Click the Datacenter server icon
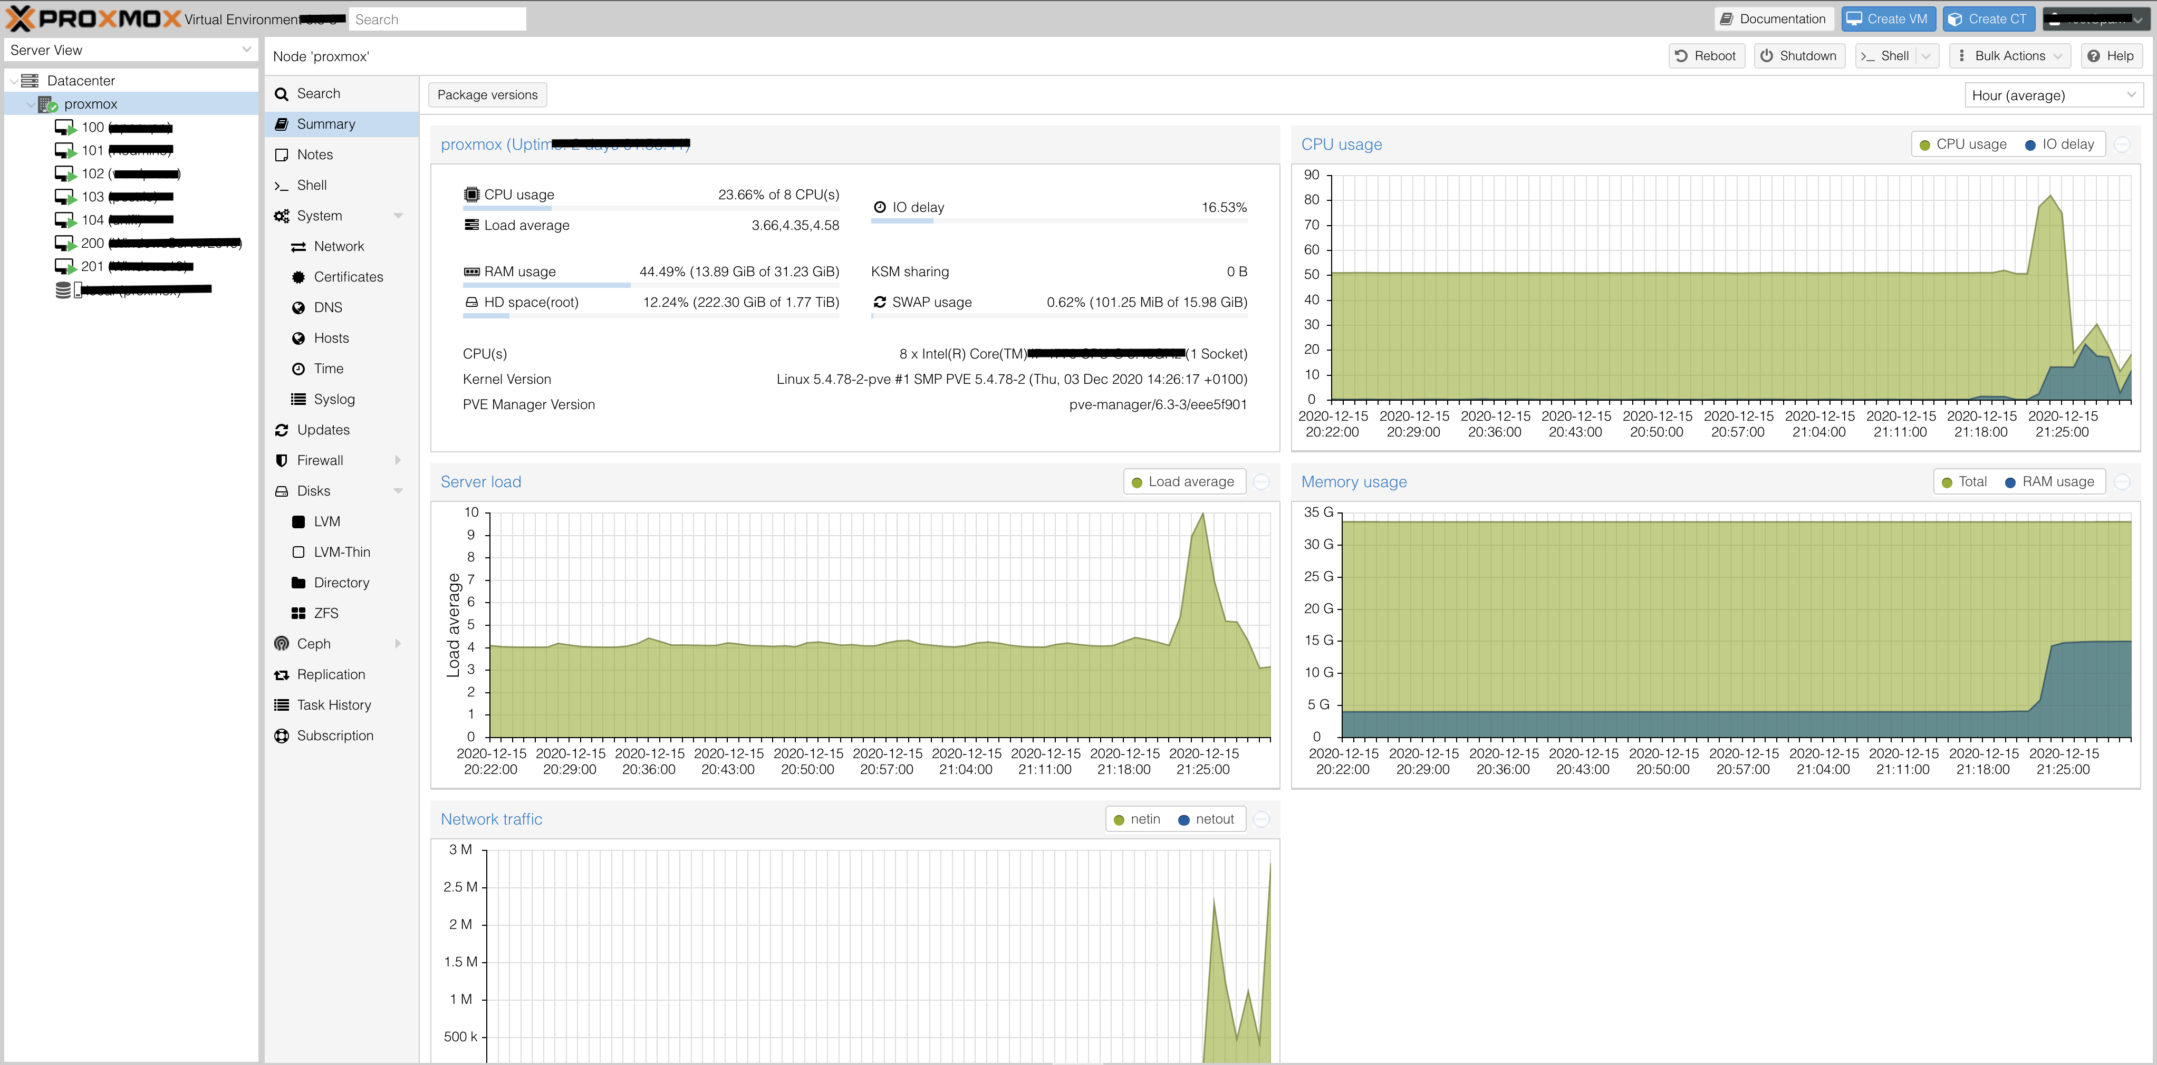The width and height of the screenshot is (2157, 1065). [x=30, y=80]
